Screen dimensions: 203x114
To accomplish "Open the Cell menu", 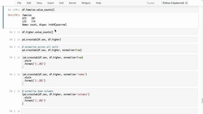I will [61, 3].
